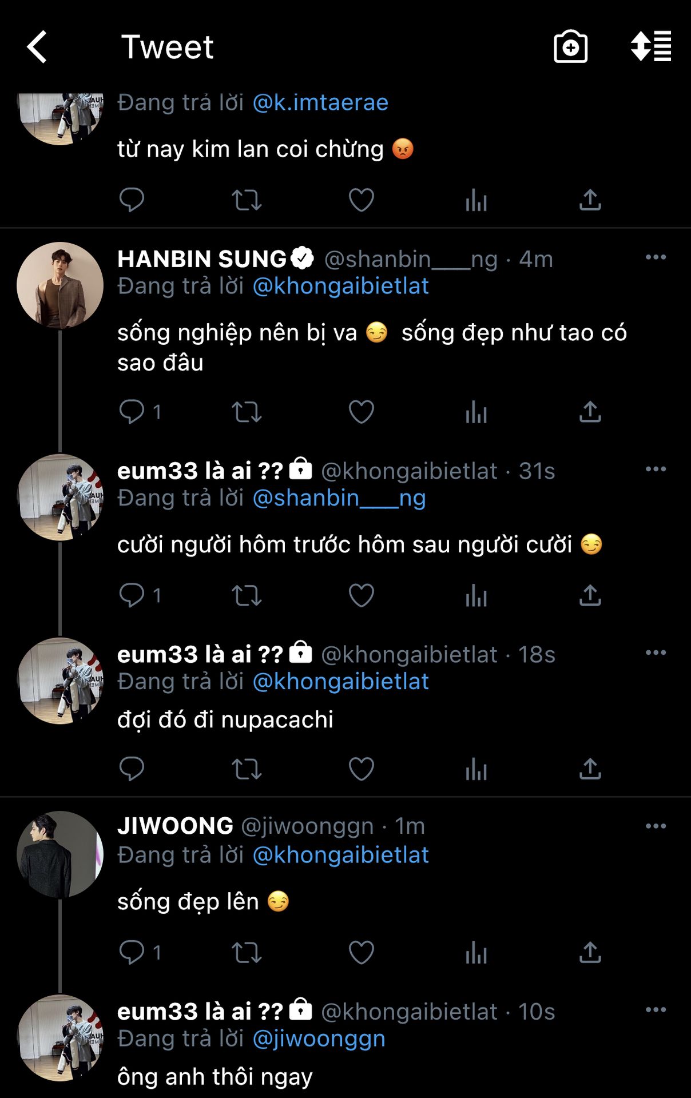Share the "từ nay kim lan" tweet
691x1098 pixels.
[590, 200]
